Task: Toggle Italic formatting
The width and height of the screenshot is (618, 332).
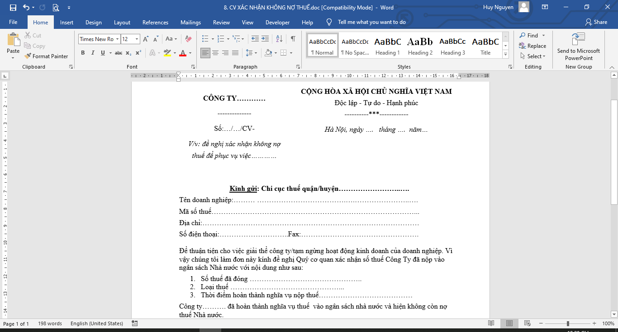Action: (93, 53)
